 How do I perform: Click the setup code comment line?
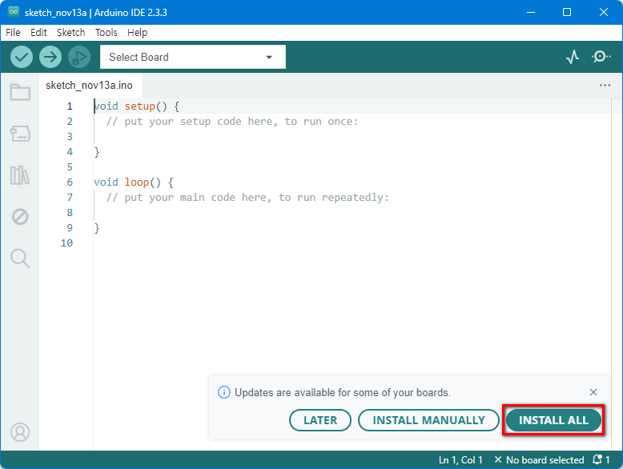coord(232,122)
